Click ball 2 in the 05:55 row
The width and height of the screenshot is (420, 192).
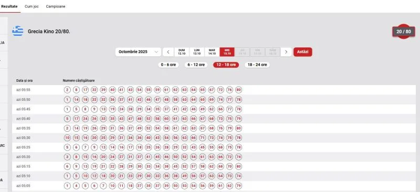67,90
